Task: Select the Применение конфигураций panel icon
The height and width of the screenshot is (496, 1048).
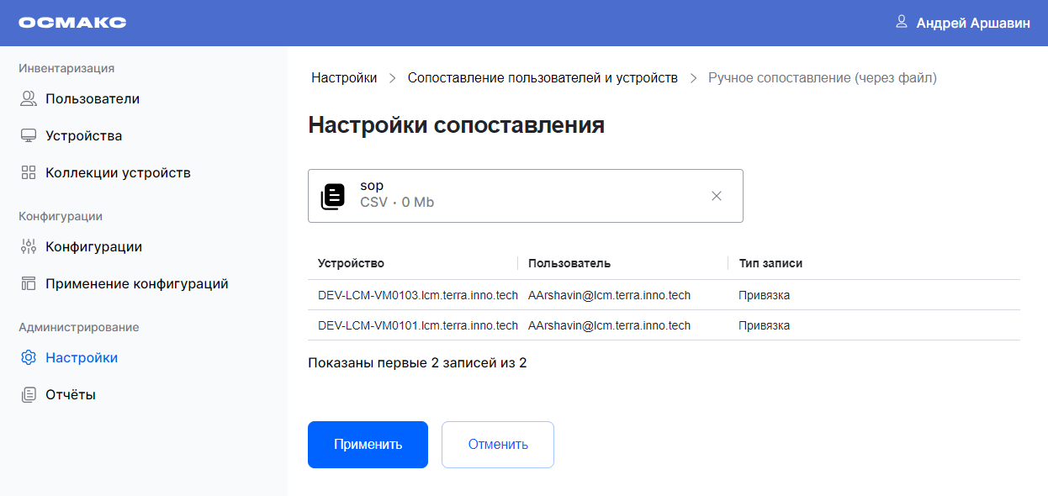Action: tap(28, 283)
